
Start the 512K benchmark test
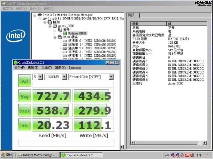point(25,110)
